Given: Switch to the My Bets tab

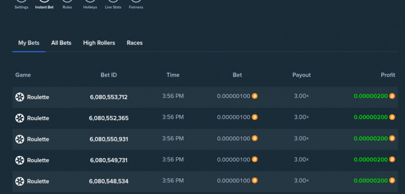Looking at the screenshot, I should (x=29, y=43).
